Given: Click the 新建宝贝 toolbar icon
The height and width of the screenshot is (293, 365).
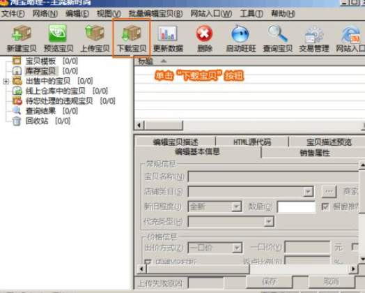Looking at the screenshot, I should 22,33.
